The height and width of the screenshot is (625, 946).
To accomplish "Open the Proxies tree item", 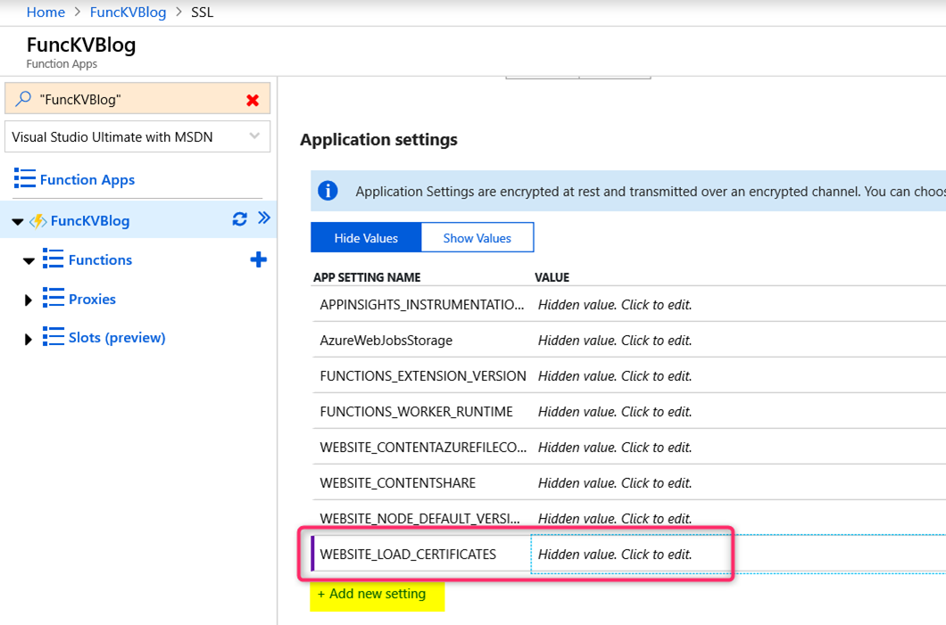I will coord(92,299).
